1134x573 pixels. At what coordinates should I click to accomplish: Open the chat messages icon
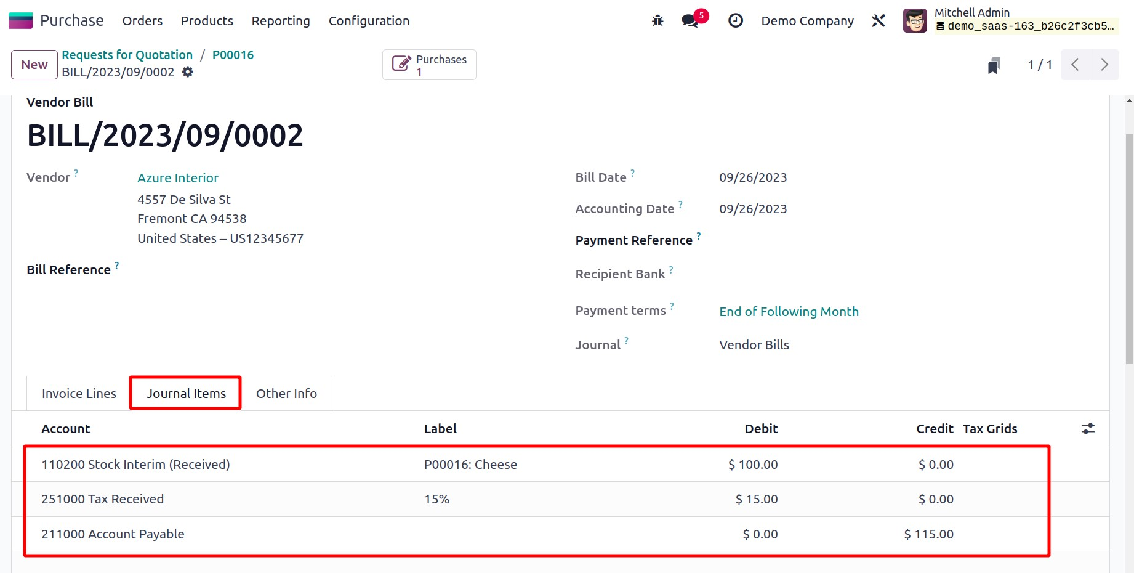pos(690,21)
